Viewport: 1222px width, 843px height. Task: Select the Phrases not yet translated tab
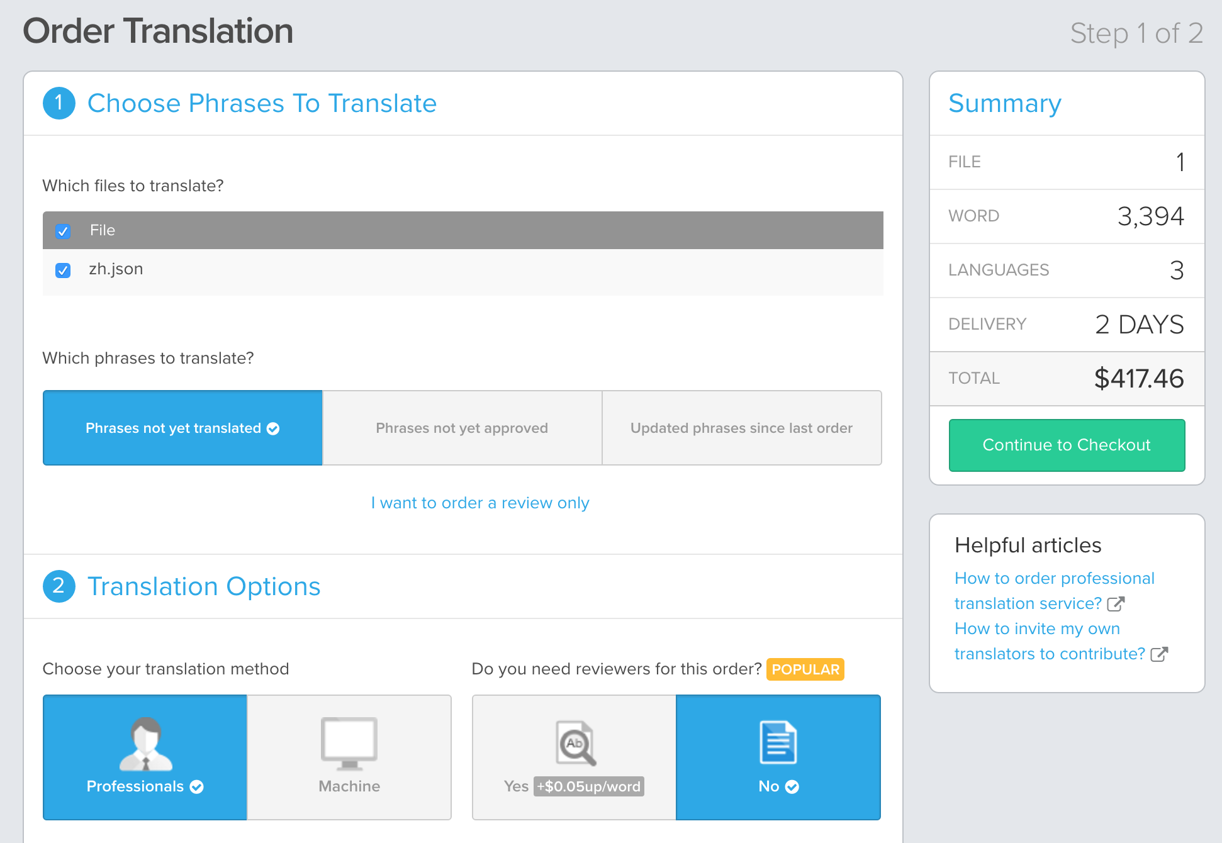pyautogui.click(x=183, y=428)
